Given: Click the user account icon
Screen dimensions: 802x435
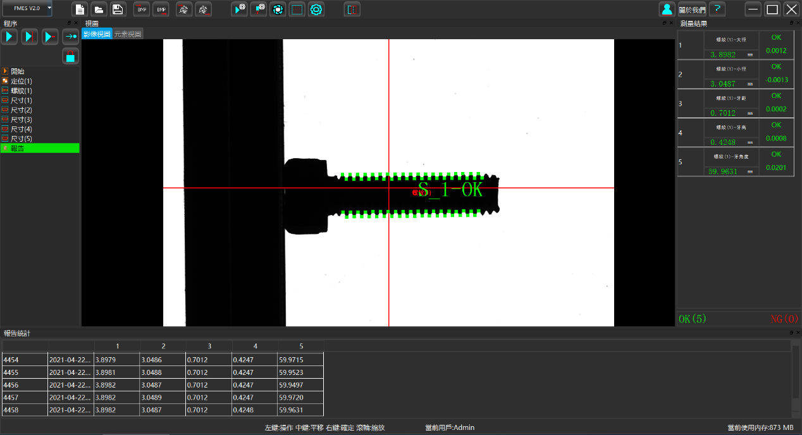Looking at the screenshot, I should pos(667,9).
